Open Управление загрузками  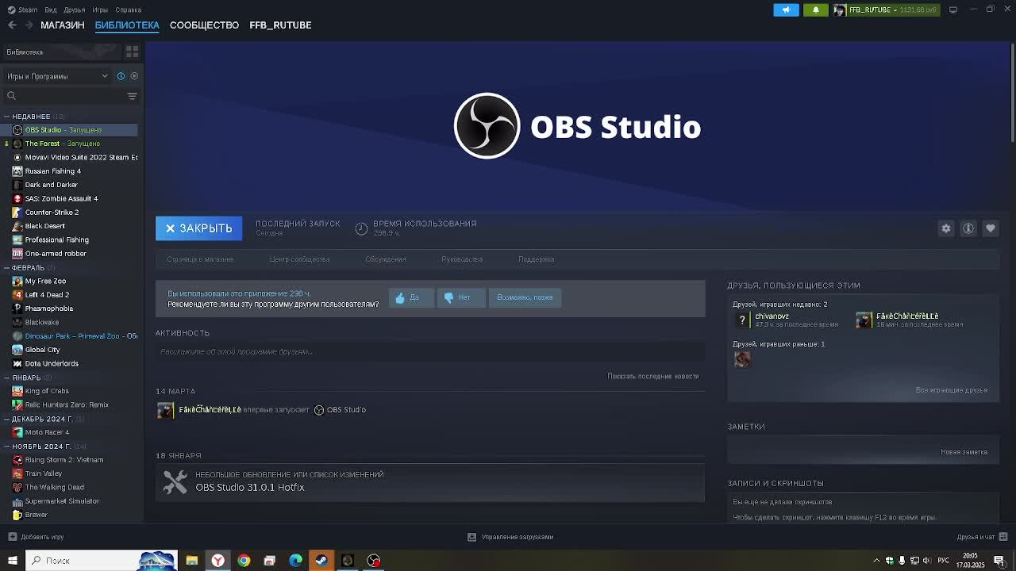(510, 537)
